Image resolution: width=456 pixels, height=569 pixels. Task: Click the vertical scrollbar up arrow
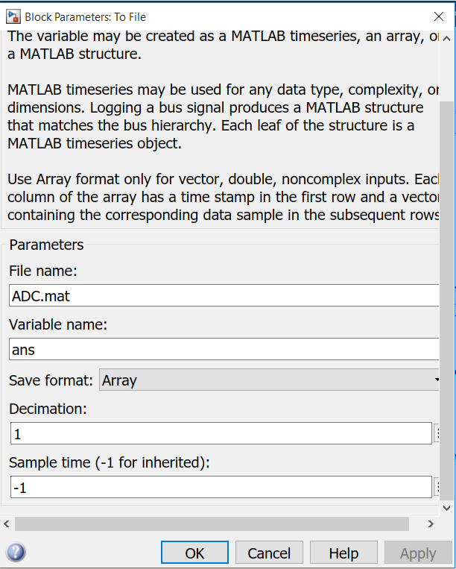pos(446,38)
